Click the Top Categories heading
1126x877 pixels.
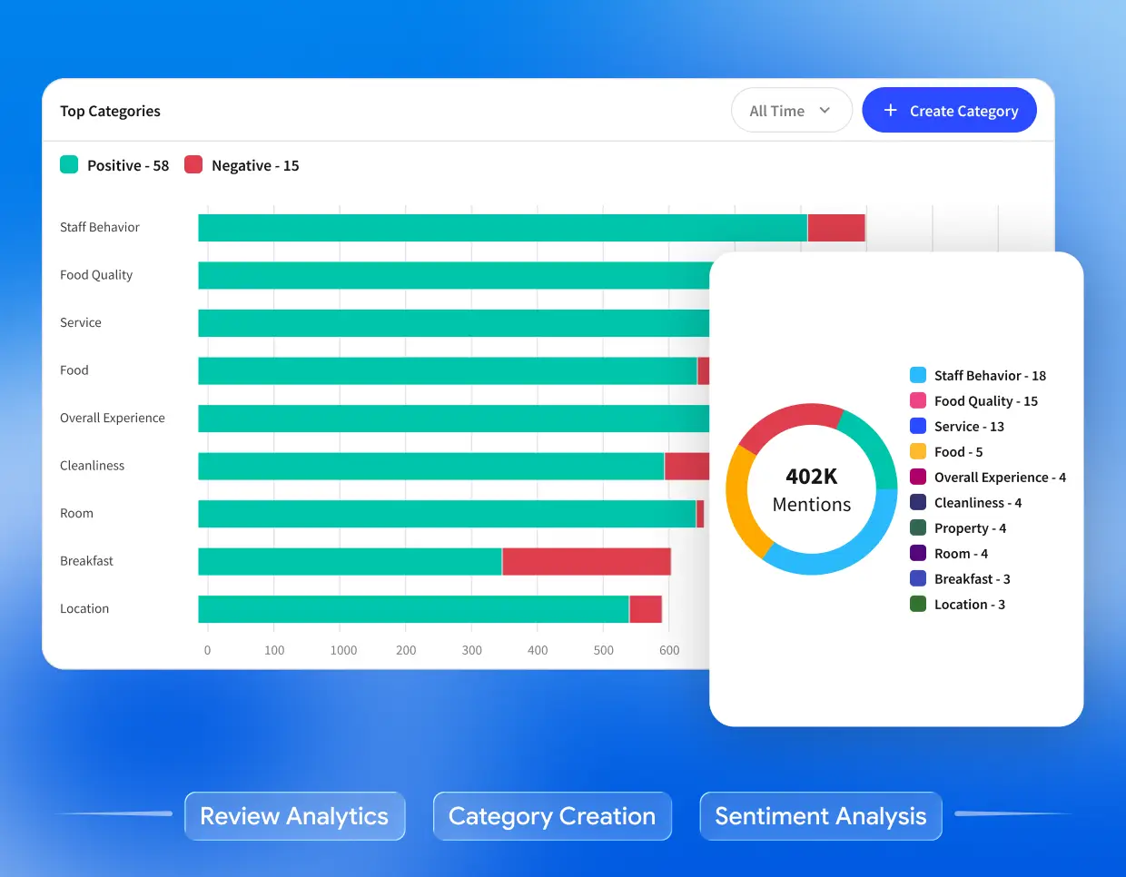coord(110,111)
